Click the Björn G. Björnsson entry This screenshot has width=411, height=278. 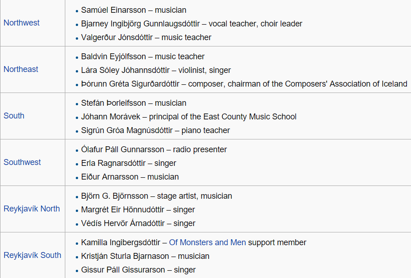coord(115,196)
